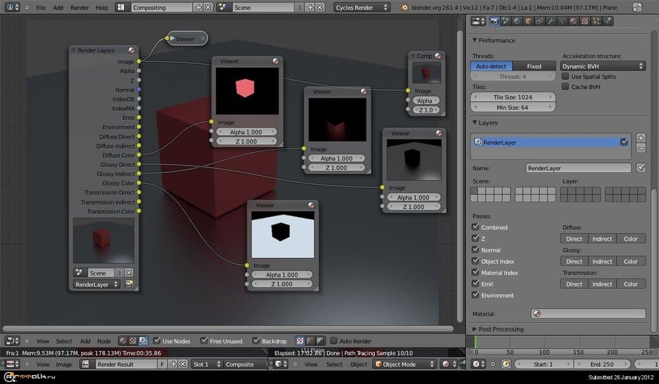
Task: Click the Fixed threads button
Action: 534,66
